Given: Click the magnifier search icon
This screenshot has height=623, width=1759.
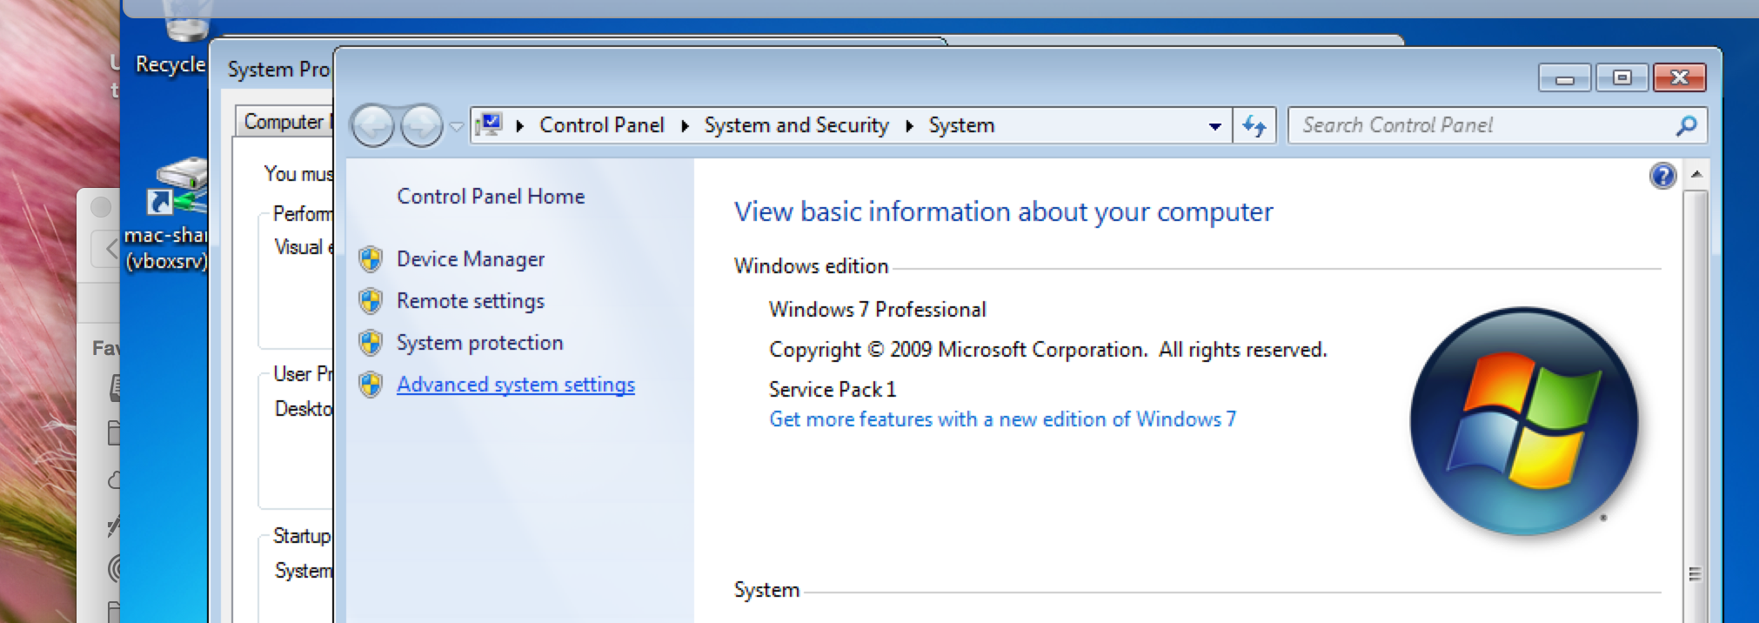Looking at the screenshot, I should 1686,126.
